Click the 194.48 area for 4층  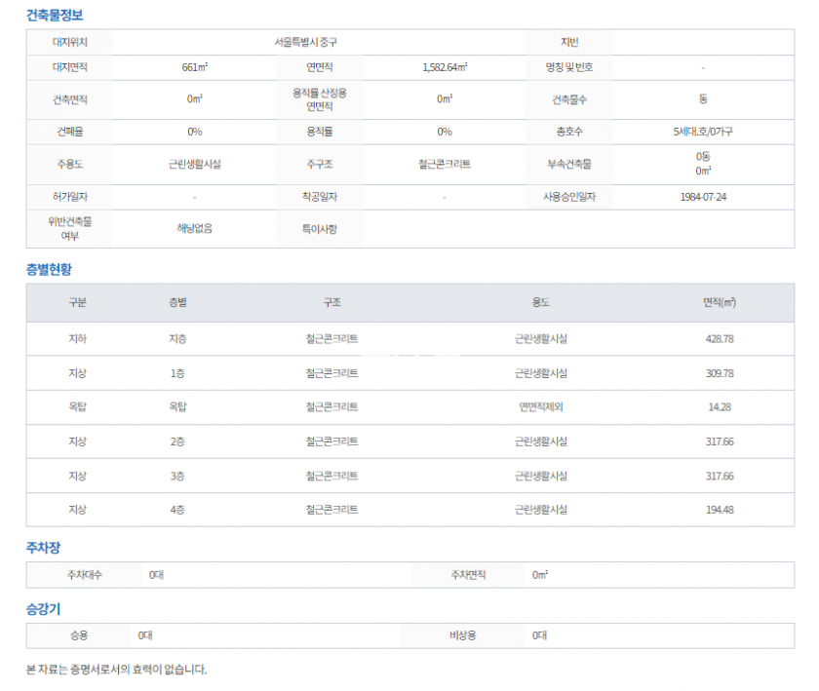(720, 510)
